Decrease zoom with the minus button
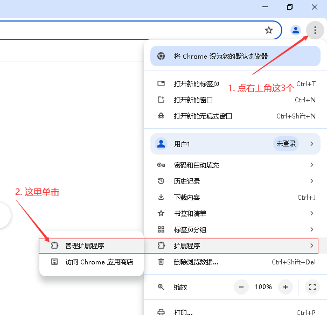The image size is (327, 315). pyautogui.click(x=241, y=287)
